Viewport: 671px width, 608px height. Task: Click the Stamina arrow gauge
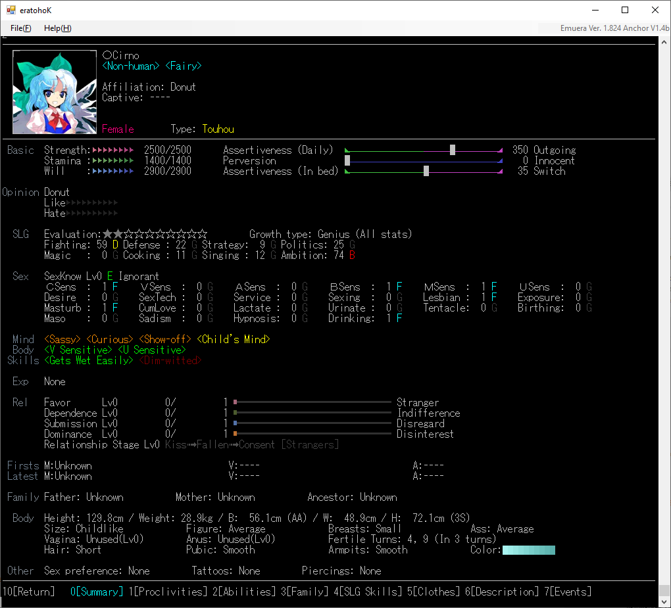click(113, 161)
